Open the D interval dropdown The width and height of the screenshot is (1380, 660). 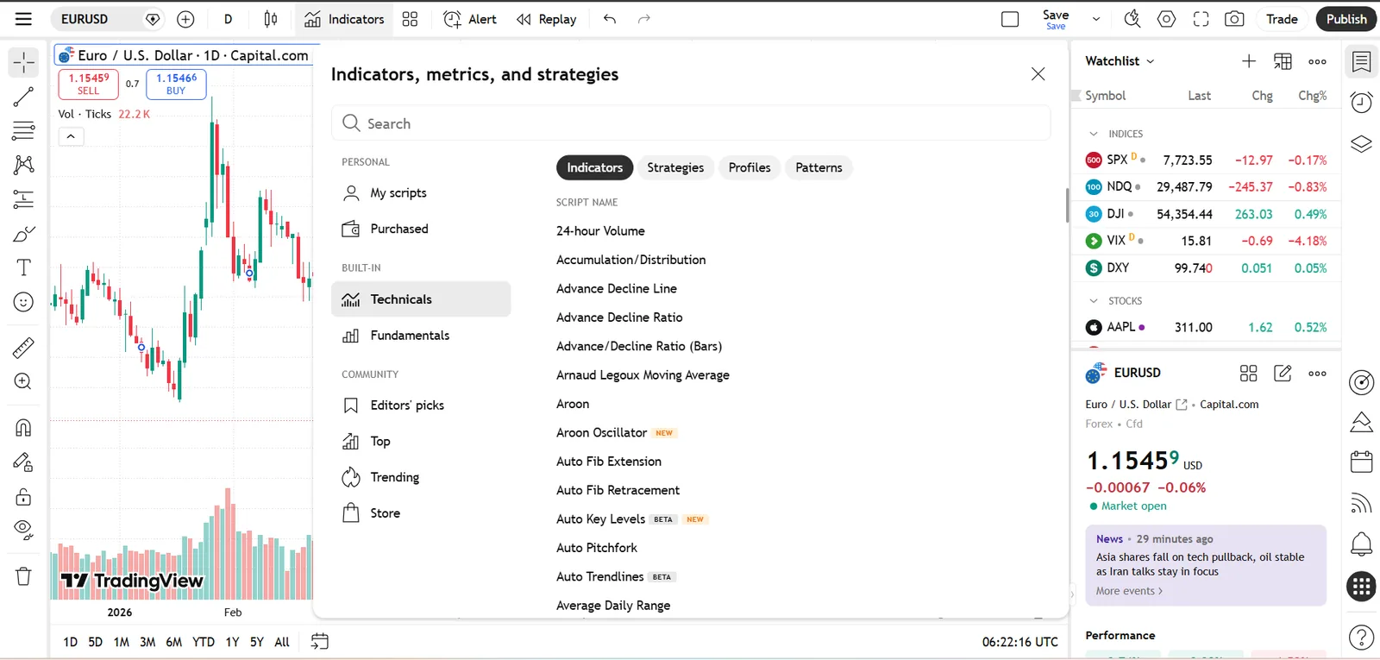click(x=228, y=19)
